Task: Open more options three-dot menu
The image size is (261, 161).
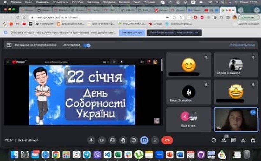Action: [x=155, y=140]
